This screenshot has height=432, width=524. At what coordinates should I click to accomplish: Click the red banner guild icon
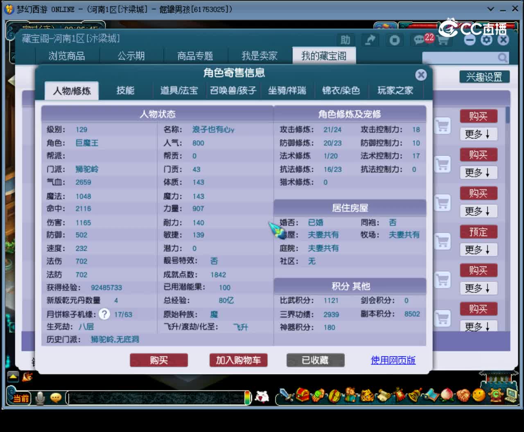click(x=399, y=396)
